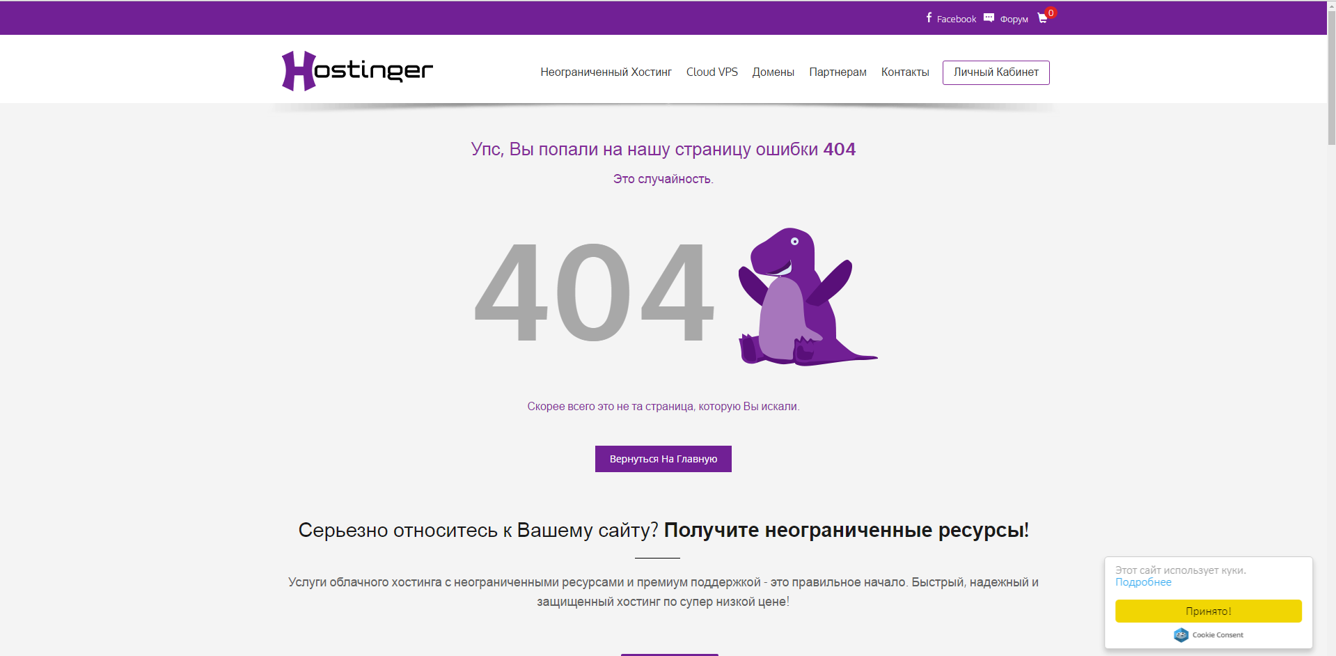This screenshot has width=1336, height=656.
Task: Click the Facebook icon in the purple header
Action: coord(928,18)
